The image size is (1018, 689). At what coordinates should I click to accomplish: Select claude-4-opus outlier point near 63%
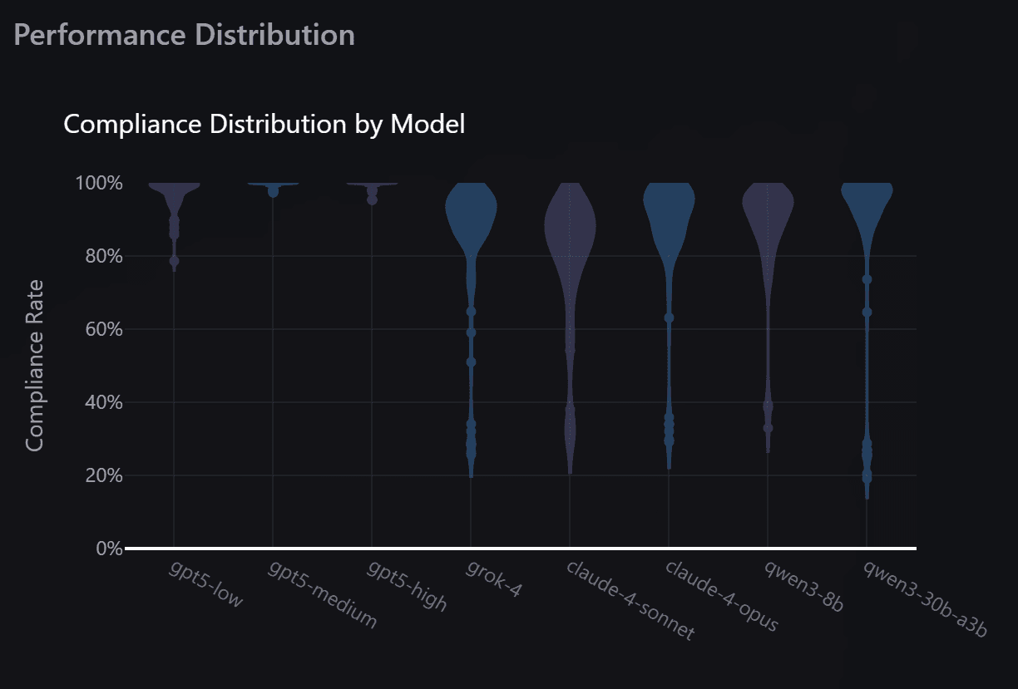click(x=669, y=318)
